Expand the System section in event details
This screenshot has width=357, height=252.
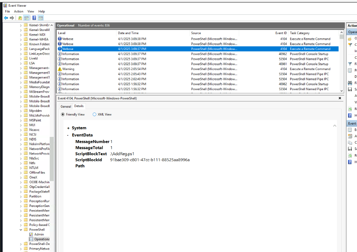tap(68, 128)
